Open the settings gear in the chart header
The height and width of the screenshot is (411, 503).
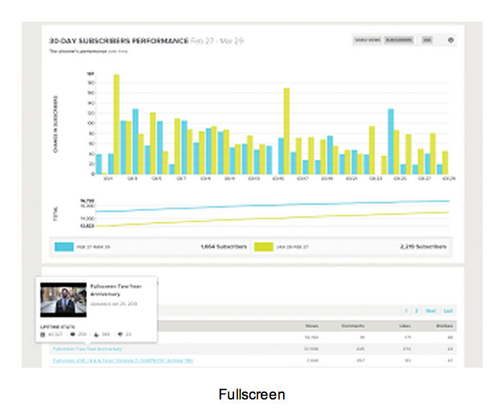450,40
